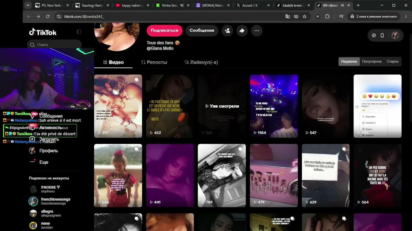Focus the Поиск search field
The height and width of the screenshot is (231, 412).
point(54,45)
